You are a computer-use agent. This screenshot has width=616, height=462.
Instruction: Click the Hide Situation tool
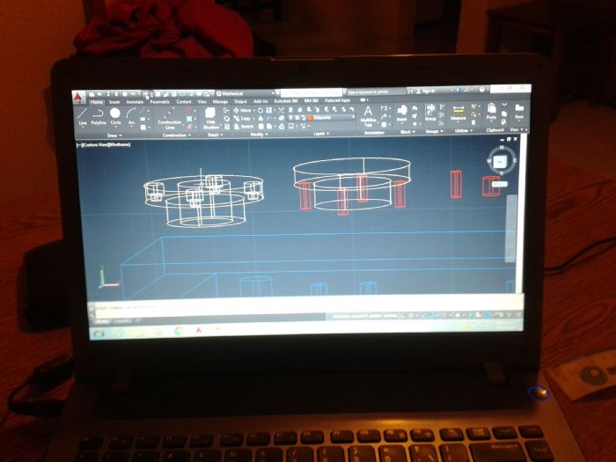tap(210, 118)
